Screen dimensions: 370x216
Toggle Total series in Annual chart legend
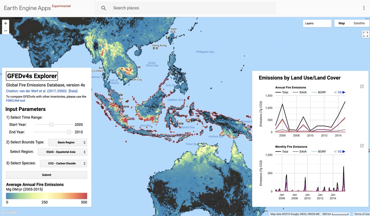pos(282,92)
